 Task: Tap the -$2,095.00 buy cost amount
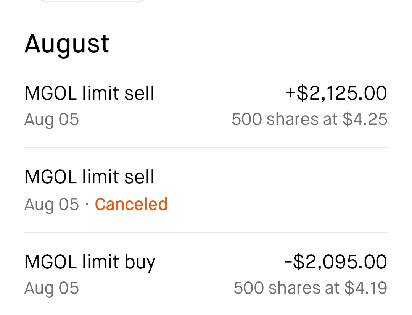pos(336,262)
